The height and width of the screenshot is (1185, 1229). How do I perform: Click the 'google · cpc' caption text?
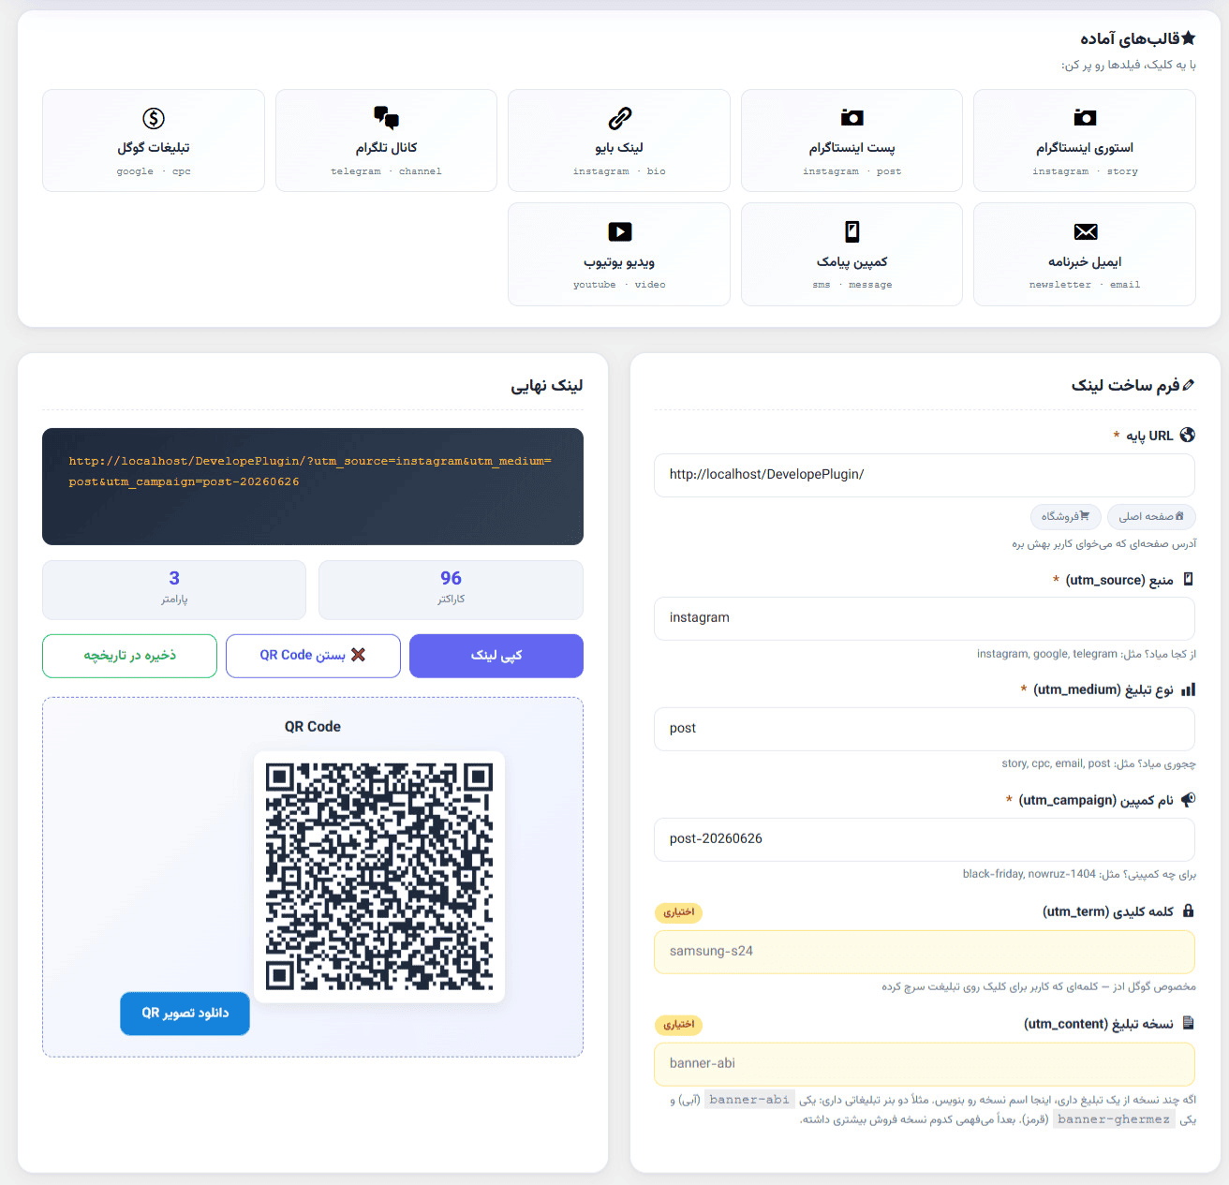(154, 171)
